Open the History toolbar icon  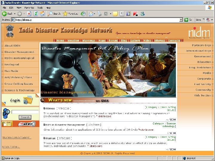[x=83, y=14]
